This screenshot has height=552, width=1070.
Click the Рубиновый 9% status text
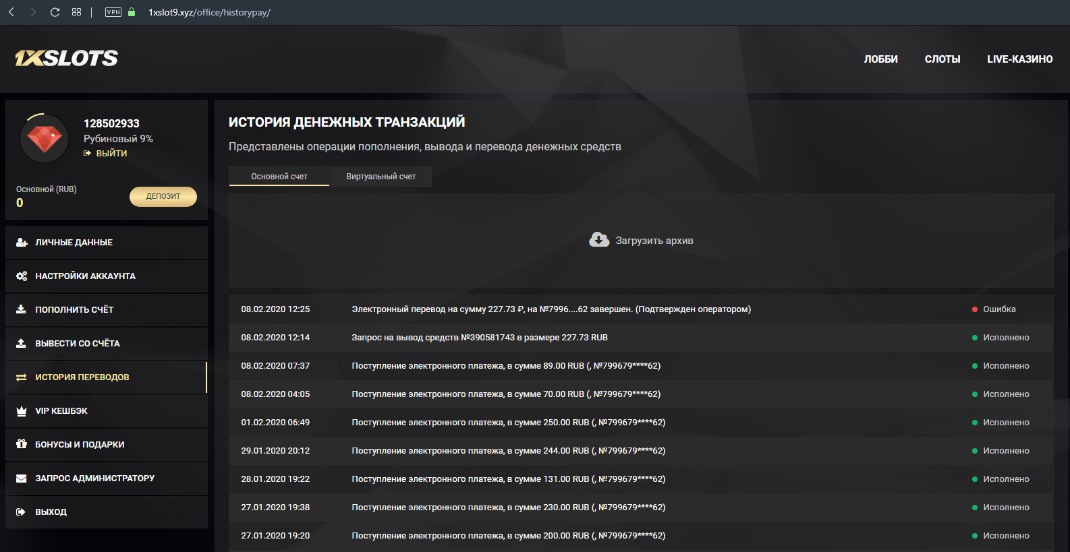(118, 139)
